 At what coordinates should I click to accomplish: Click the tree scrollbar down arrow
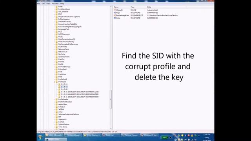coord(111,128)
